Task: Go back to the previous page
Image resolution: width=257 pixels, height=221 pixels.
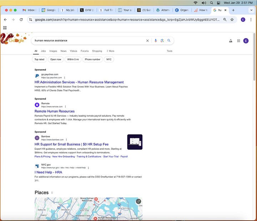Action: 5,20
